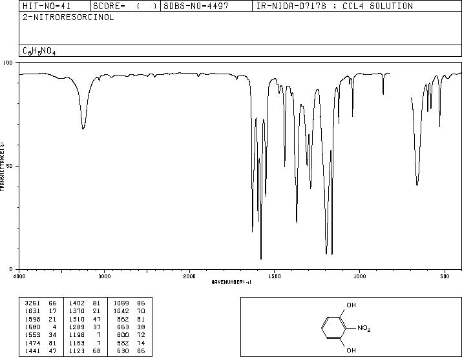Select peak 1310 in the peak table
Image resolution: width=462 pixels, height=357 pixels.
pyautogui.click(x=77, y=319)
